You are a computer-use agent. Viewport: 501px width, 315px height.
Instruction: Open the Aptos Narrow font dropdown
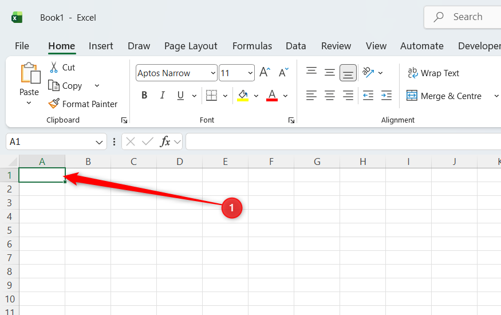click(x=213, y=73)
